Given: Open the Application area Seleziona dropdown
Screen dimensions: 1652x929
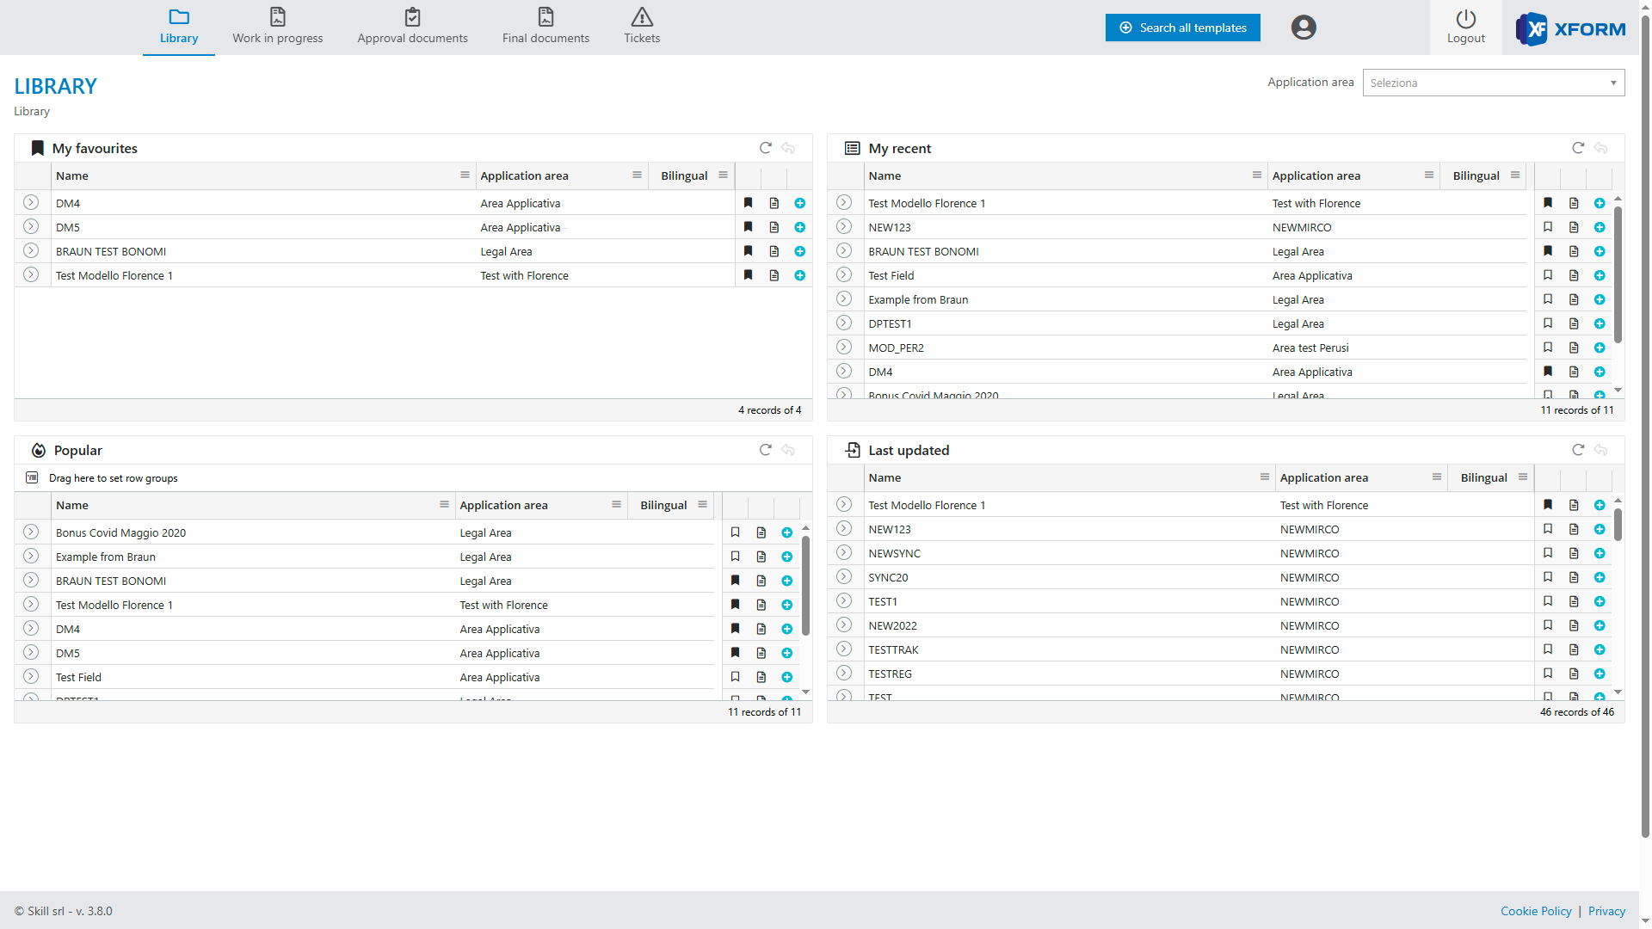Looking at the screenshot, I should point(1494,83).
